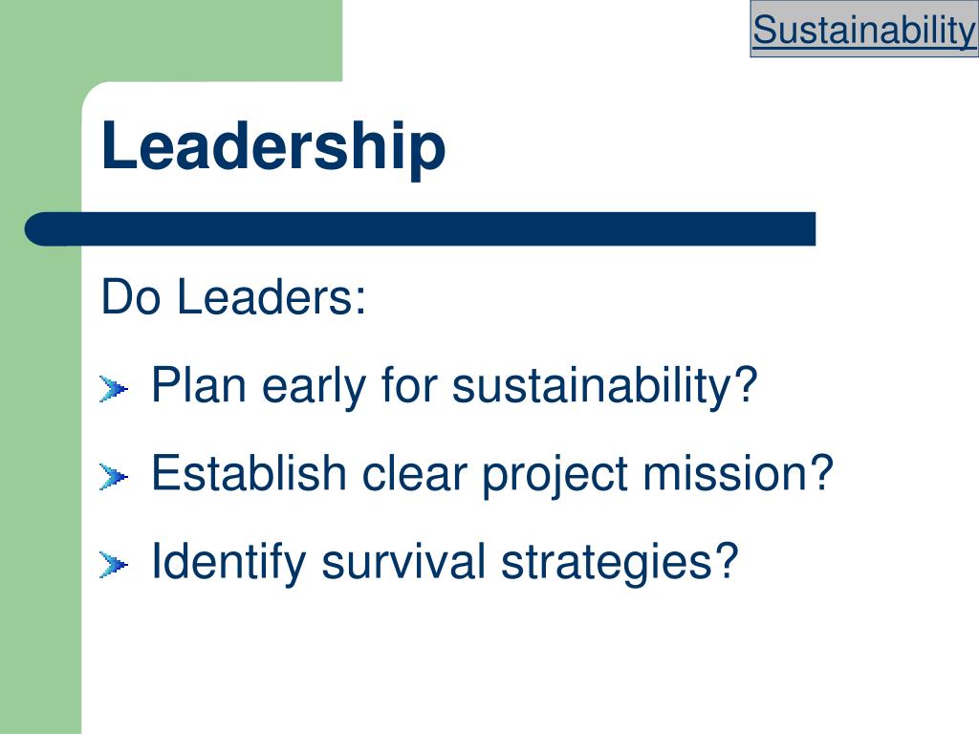Select the dark blue horizontal divider bar
This screenshot has height=734, width=979.
421,229
